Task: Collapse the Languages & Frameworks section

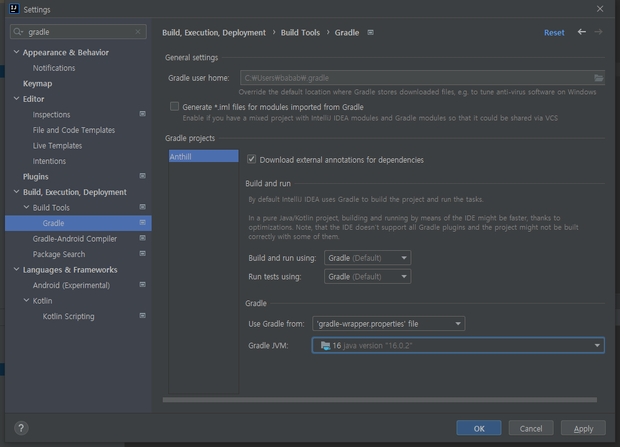Action: click(16, 269)
